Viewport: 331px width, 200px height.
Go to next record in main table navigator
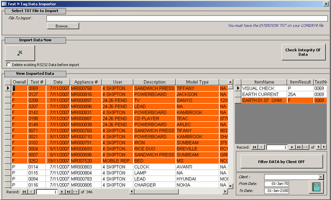(x=62, y=192)
